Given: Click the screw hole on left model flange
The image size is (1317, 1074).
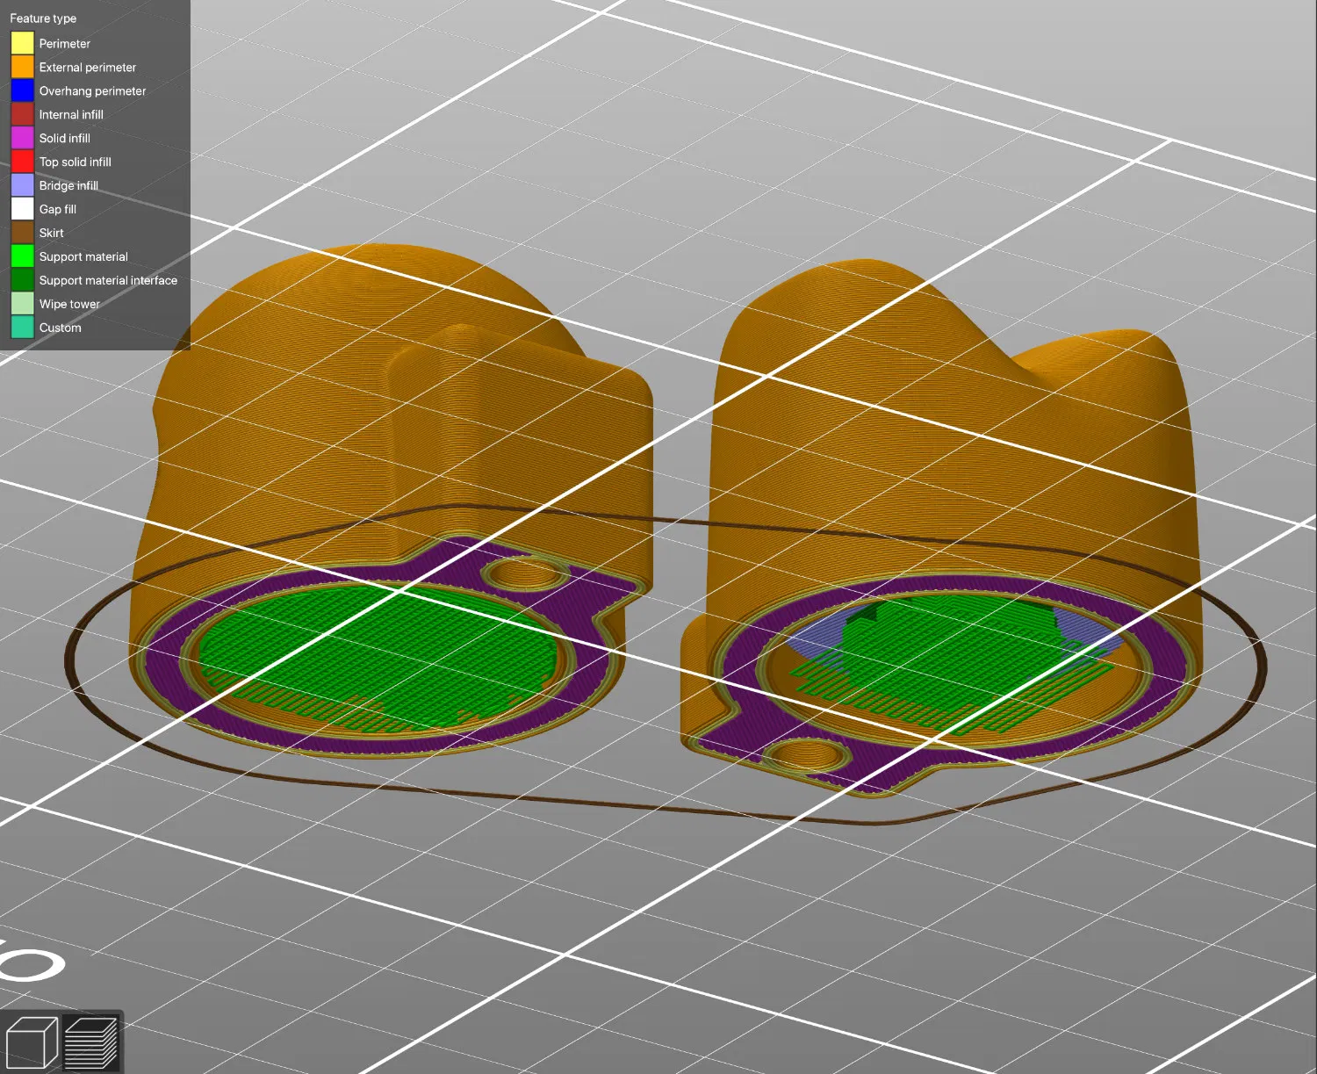Looking at the screenshot, I should pos(525,575).
